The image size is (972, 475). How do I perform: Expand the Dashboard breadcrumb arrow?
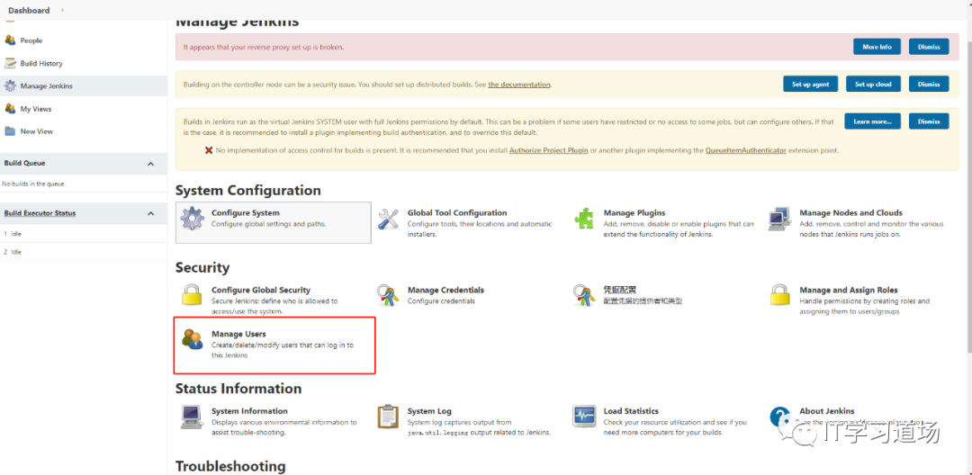click(x=62, y=11)
